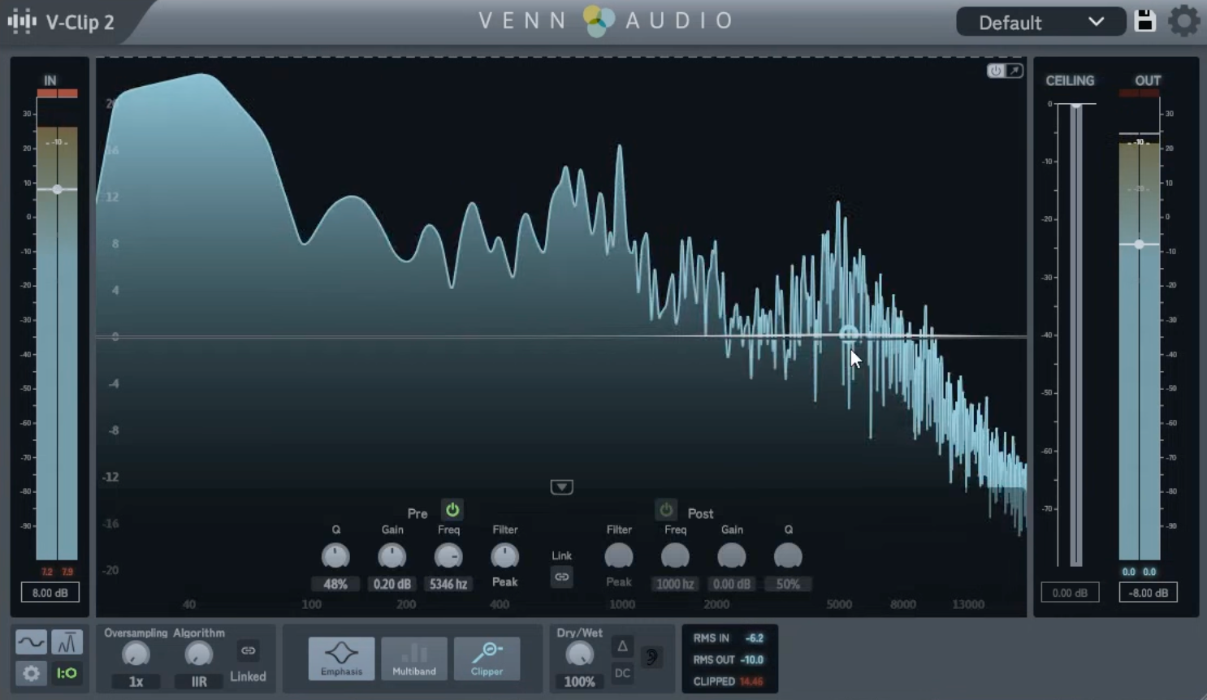Click the Algorithm knob

(198, 655)
